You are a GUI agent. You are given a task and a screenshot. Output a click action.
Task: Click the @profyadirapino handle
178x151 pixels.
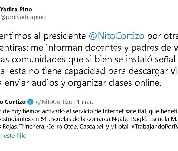click(x=23, y=17)
